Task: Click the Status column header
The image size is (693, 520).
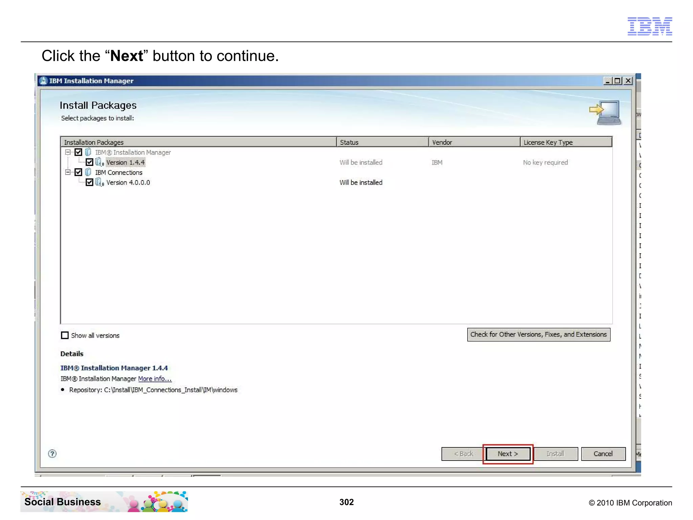Action: tap(383, 142)
